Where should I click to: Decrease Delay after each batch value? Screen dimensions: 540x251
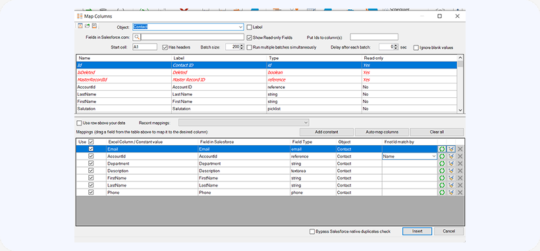[396, 49]
